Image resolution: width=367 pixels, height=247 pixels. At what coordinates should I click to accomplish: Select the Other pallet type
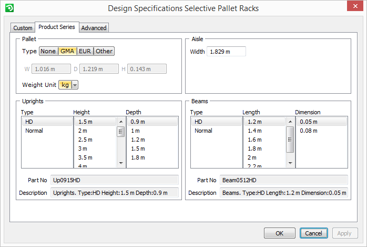click(104, 51)
